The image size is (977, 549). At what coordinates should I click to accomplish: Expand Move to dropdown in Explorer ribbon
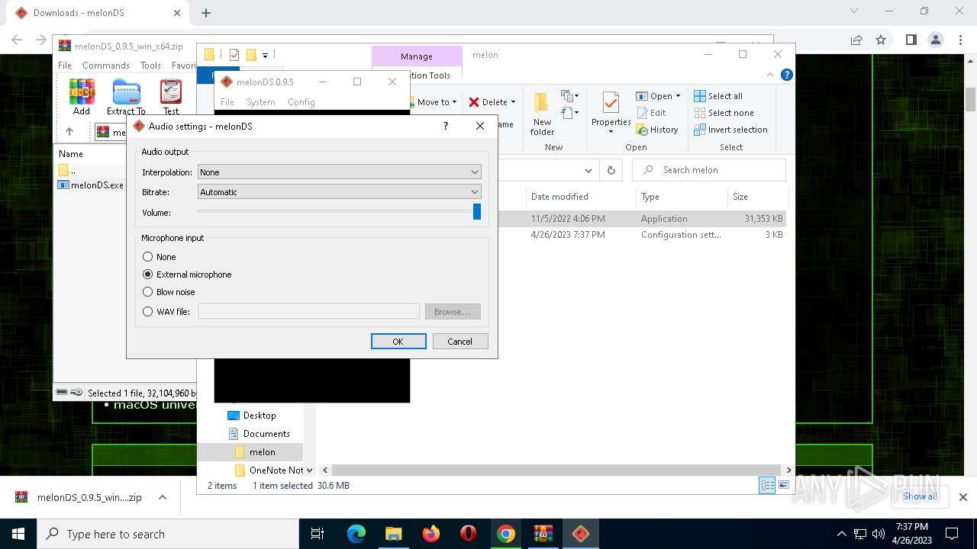[455, 102]
